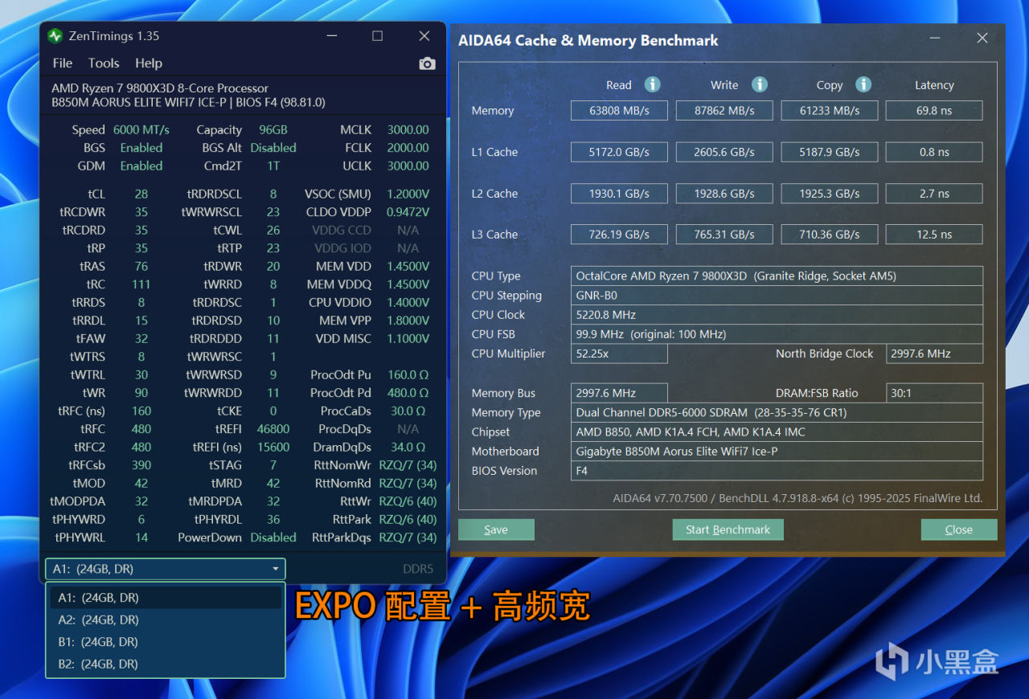Click the L1 Cache Read 5172.0 GB/s field

pos(619,152)
